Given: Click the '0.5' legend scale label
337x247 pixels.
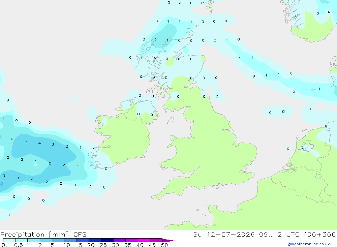Looking at the screenshot, I should coord(18,245).
